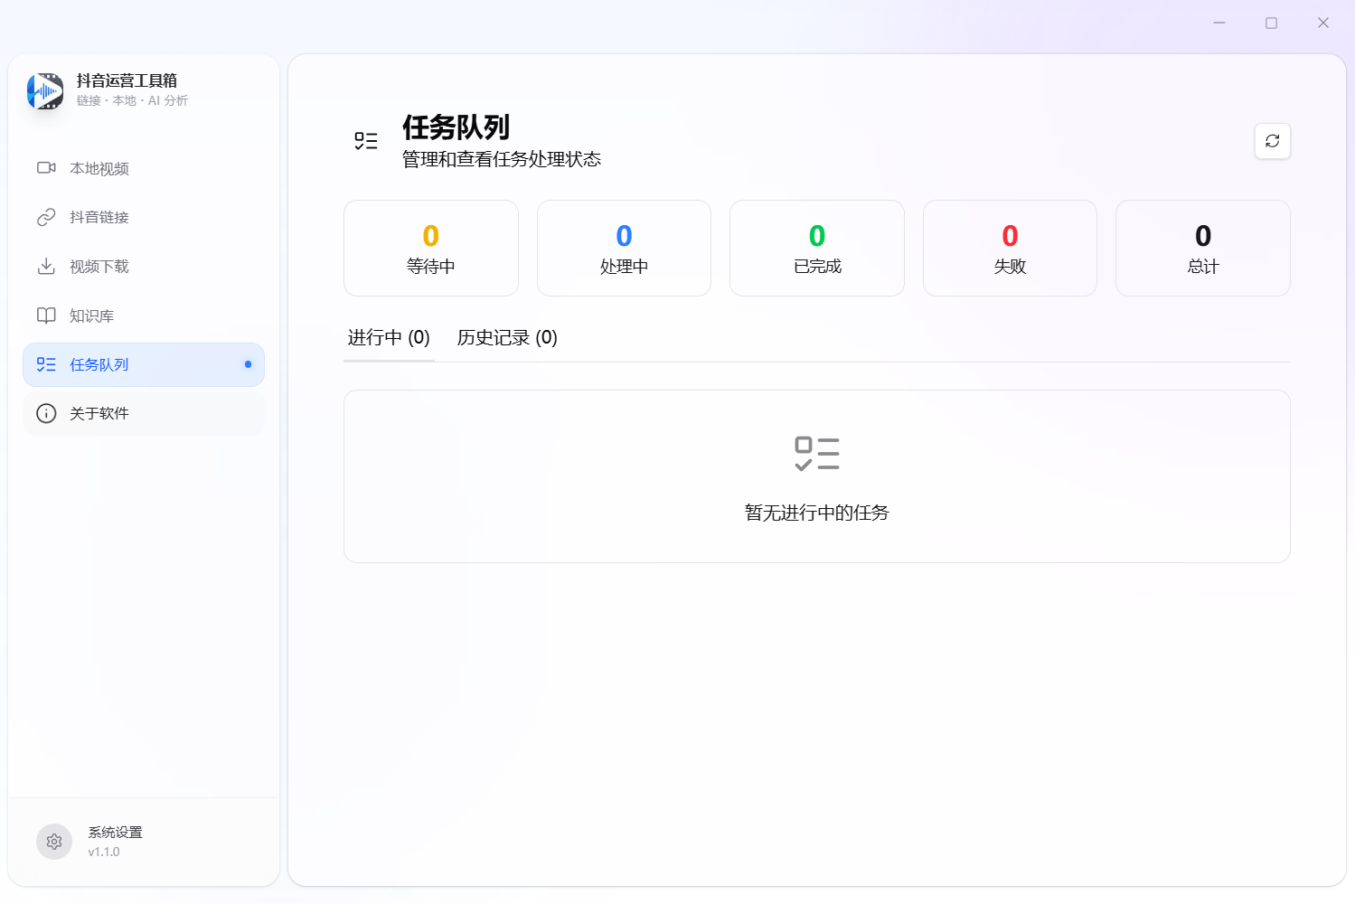The width and height of the screenshot is (1355, 904).
Task: Open settings via the gear icon
Action: (54, 842)
